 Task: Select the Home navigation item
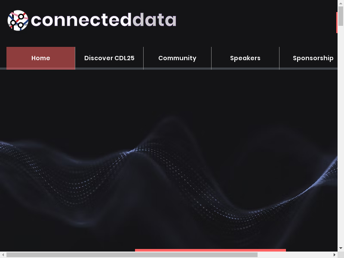coord(41,58)
